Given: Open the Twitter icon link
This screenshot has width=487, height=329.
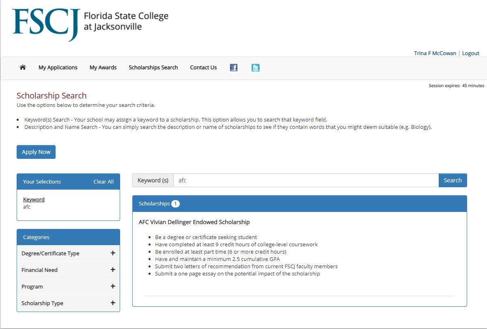Looking at the screenshot, I should [255, 68].
